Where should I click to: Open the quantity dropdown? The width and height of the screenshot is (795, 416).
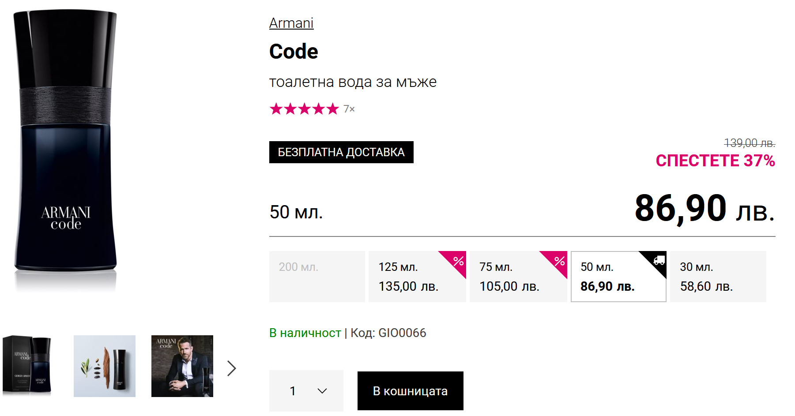[x=306, y=391]
